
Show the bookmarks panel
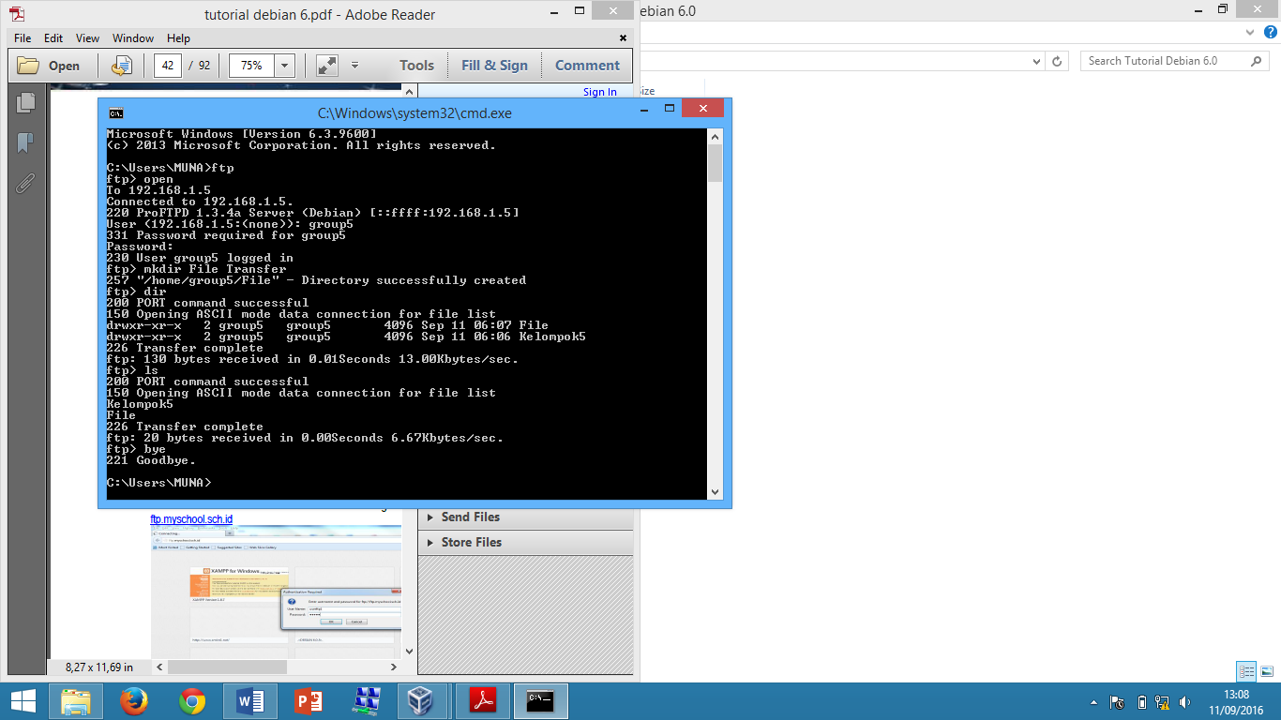tap(25, 142)
